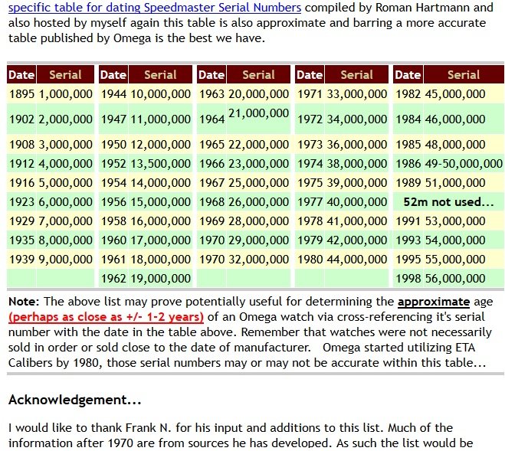This screenshot has height=451, width=505.
Task: Click serial value 7,000,000
Action: tap(65, 221)
